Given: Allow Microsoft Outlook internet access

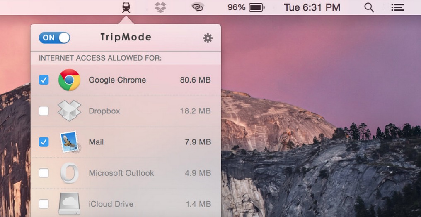Looking at the screenshot, I should coord(44,173).
